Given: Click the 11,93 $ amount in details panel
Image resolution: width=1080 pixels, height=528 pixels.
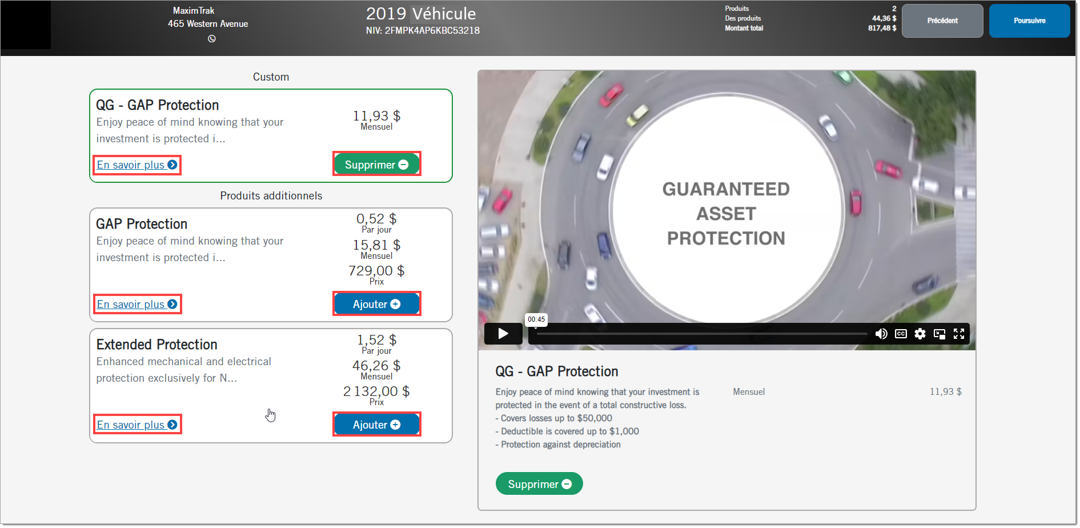Looking at the screenshot, I should pos(946,392).
